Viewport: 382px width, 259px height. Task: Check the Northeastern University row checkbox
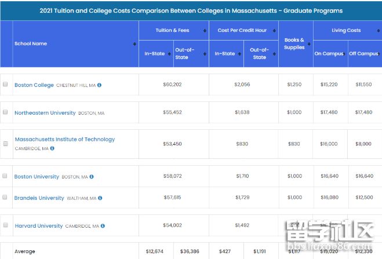pyautogui.click(x=5, y=112)
